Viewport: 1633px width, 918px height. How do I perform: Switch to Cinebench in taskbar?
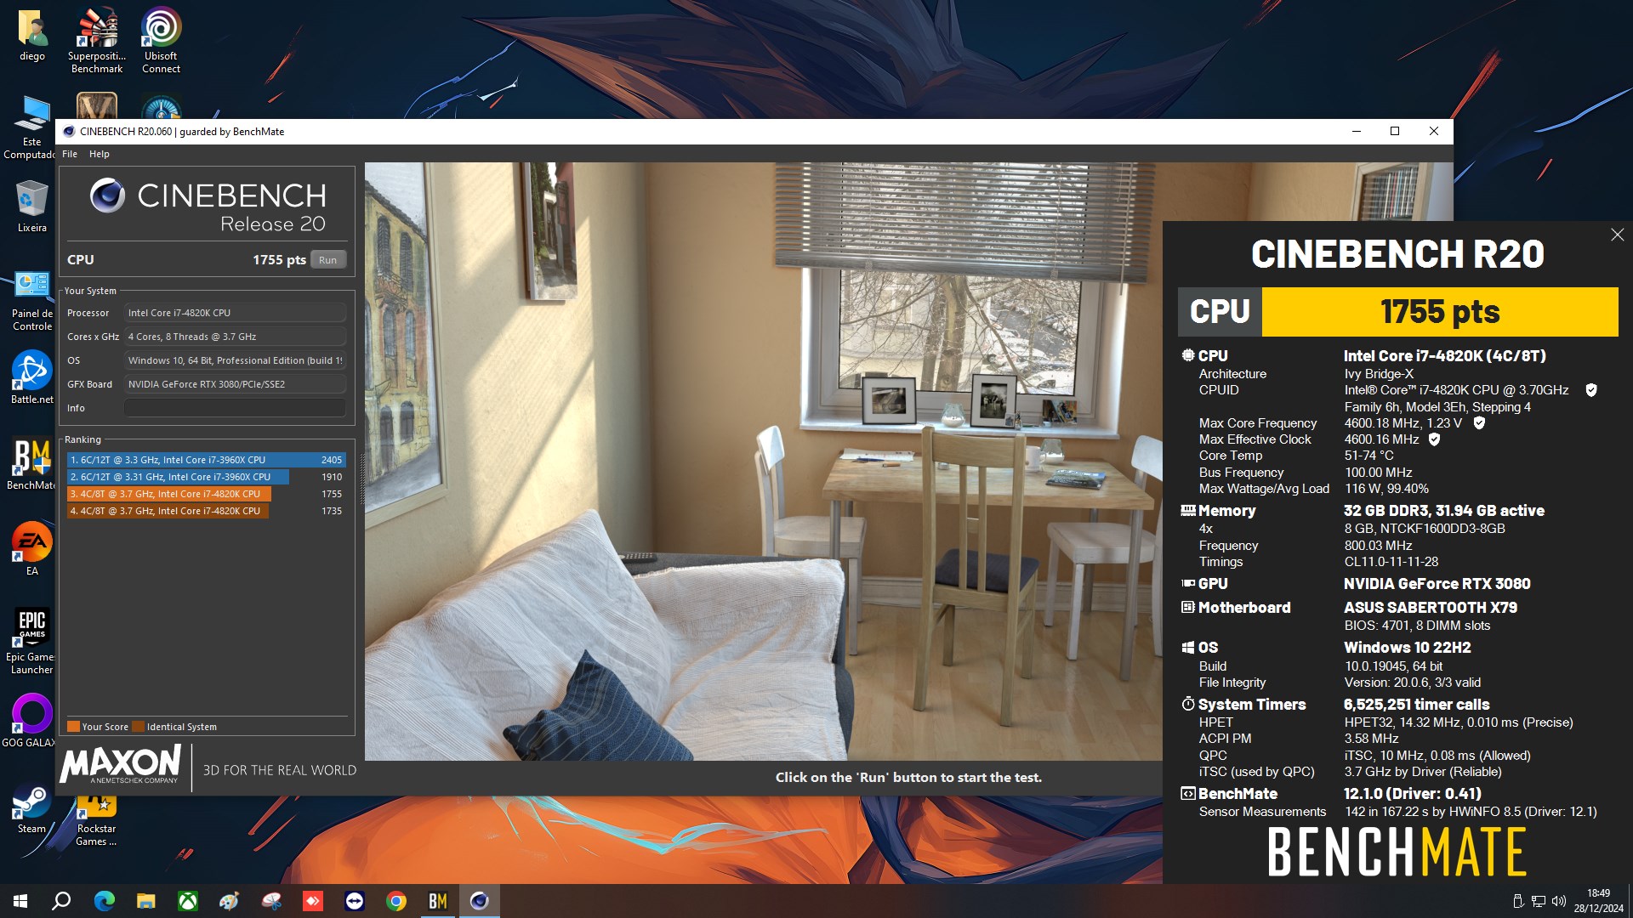pyautogui.click(x=480, y=901)
